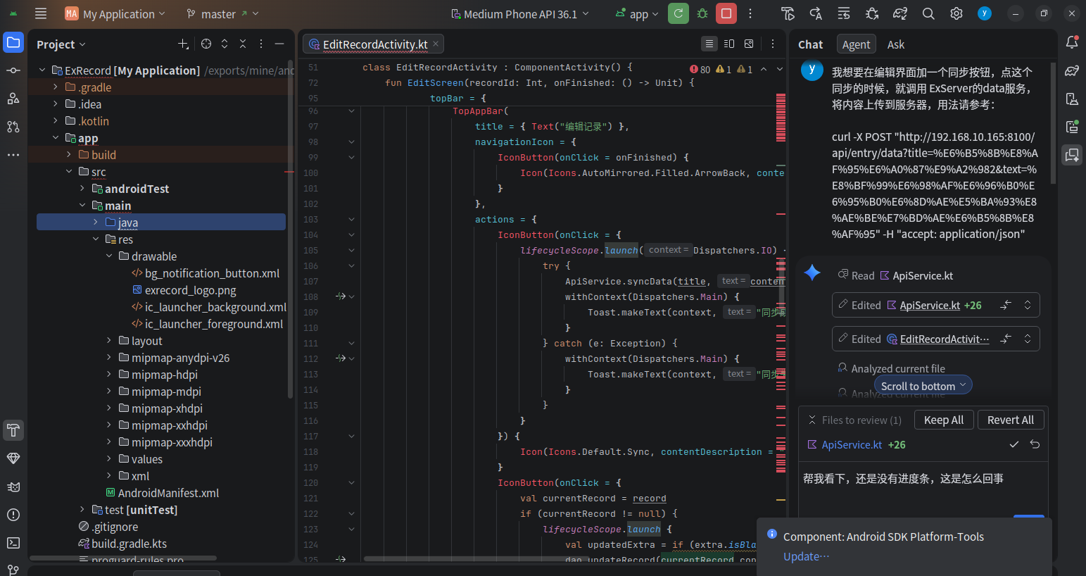Switch editor to code-only view mode
Screen dimensions: 1086x576
[x=709, y=44]
